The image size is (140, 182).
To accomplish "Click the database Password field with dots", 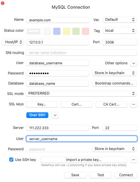I will (58, 73).
